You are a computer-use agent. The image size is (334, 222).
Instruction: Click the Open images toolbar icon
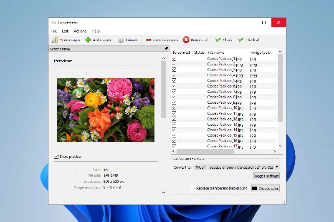coord(55,40)
